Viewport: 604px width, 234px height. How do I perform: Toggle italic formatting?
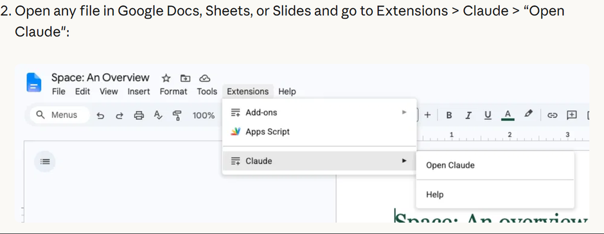(468, 115)
